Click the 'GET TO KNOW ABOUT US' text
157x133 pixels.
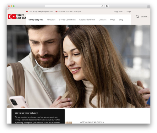(x=92, y=122)
